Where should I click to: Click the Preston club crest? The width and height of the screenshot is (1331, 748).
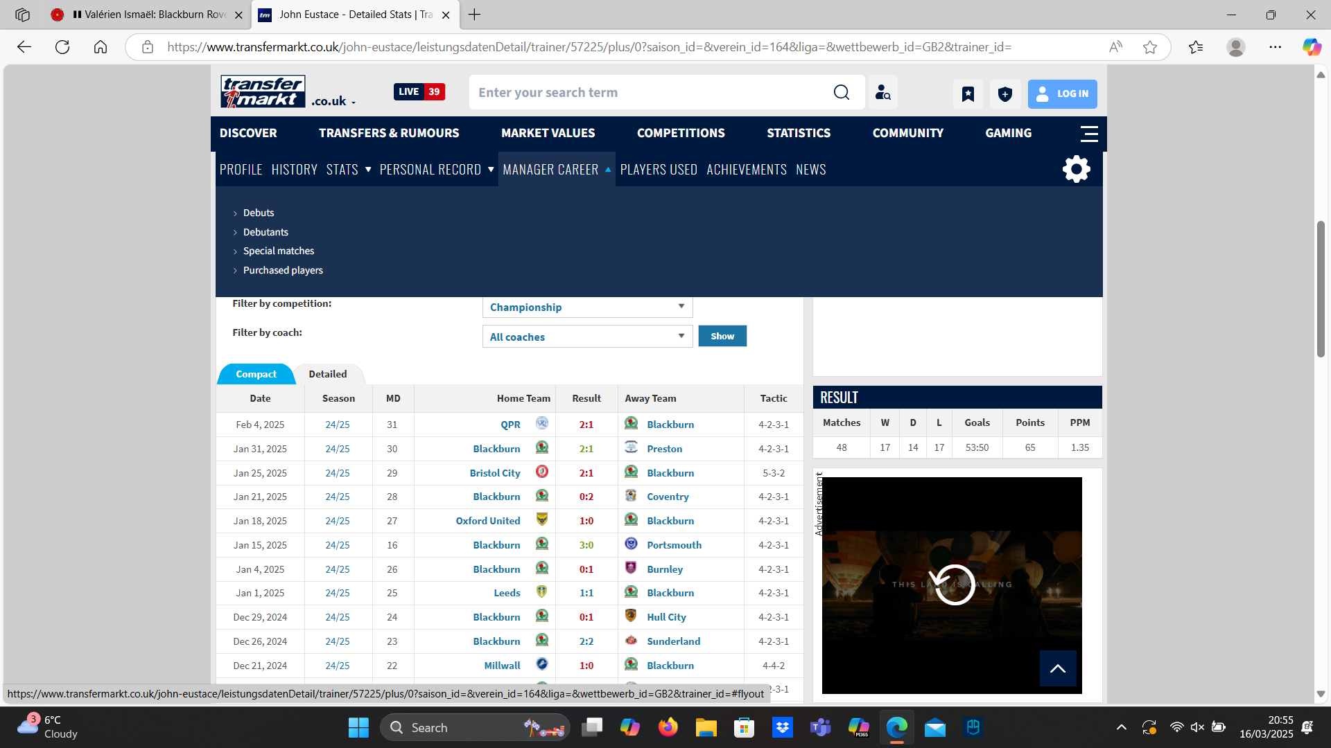click(x=631, y=447)
